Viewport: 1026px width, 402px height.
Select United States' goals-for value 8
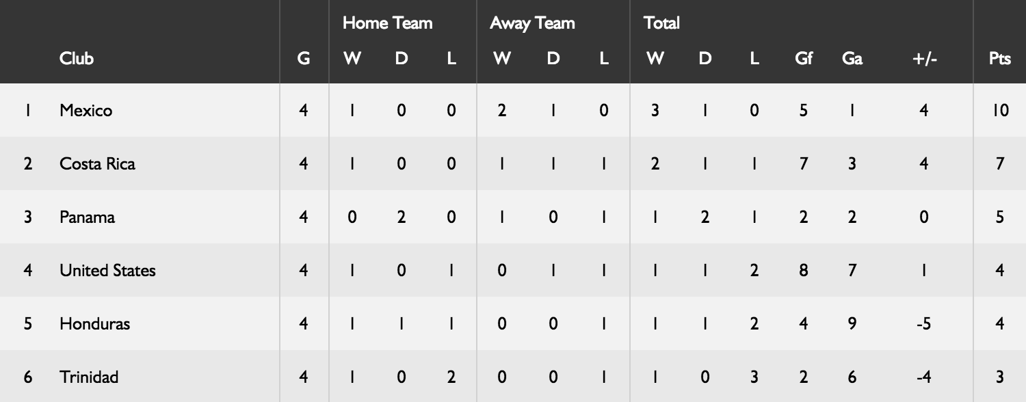coord(803,270)
